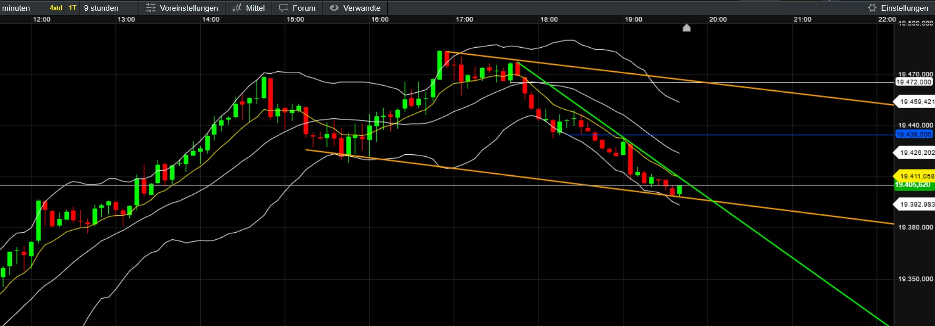Click the 16:00 time axis label
This screenshot has height=326, width=935.
point(380,19)
